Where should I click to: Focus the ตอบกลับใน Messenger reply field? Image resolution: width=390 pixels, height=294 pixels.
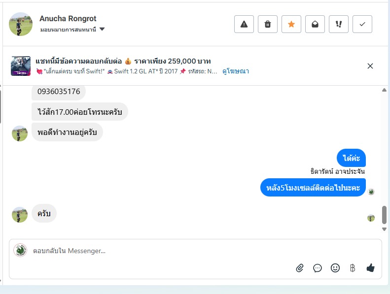(x=195, y=251)
